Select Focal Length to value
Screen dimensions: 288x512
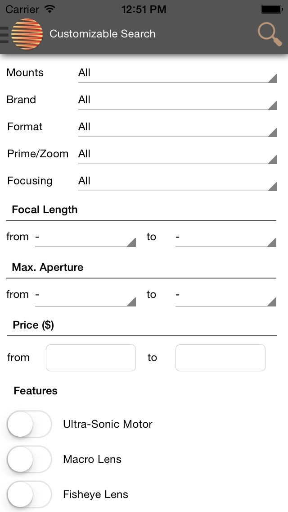click(x=225, y=237)
